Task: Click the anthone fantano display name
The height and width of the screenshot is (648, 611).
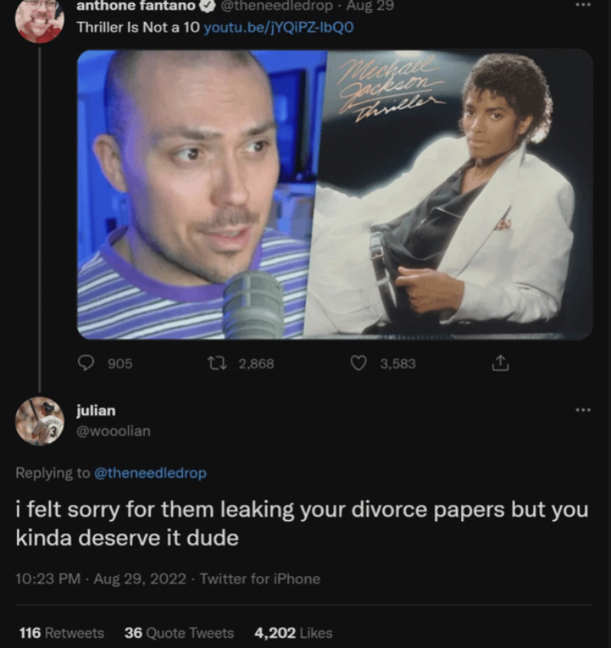Action: 136,6
